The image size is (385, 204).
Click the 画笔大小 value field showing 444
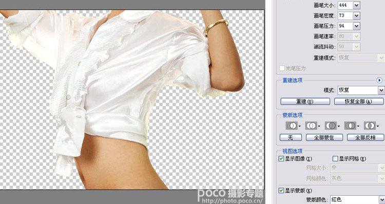(x=345, y=5)
